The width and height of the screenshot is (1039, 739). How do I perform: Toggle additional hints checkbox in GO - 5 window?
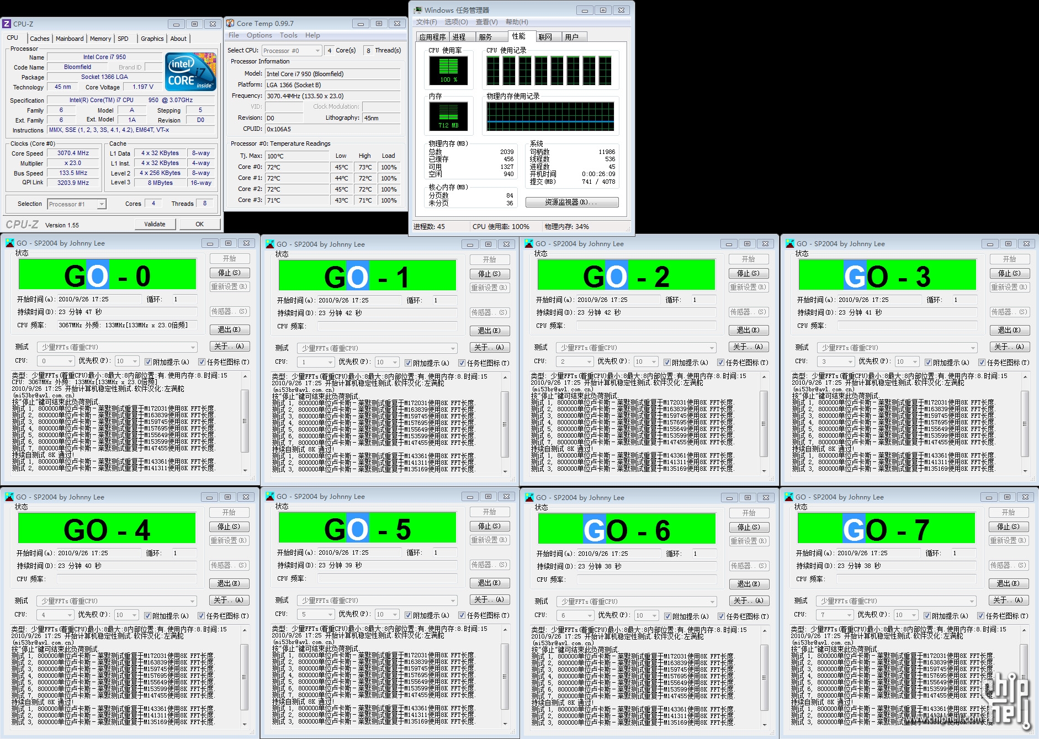(x=408, y=615)
